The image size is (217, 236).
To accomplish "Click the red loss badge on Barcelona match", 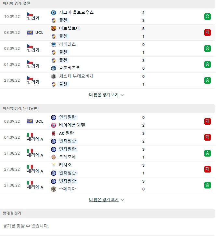I will tap(207, 33).
